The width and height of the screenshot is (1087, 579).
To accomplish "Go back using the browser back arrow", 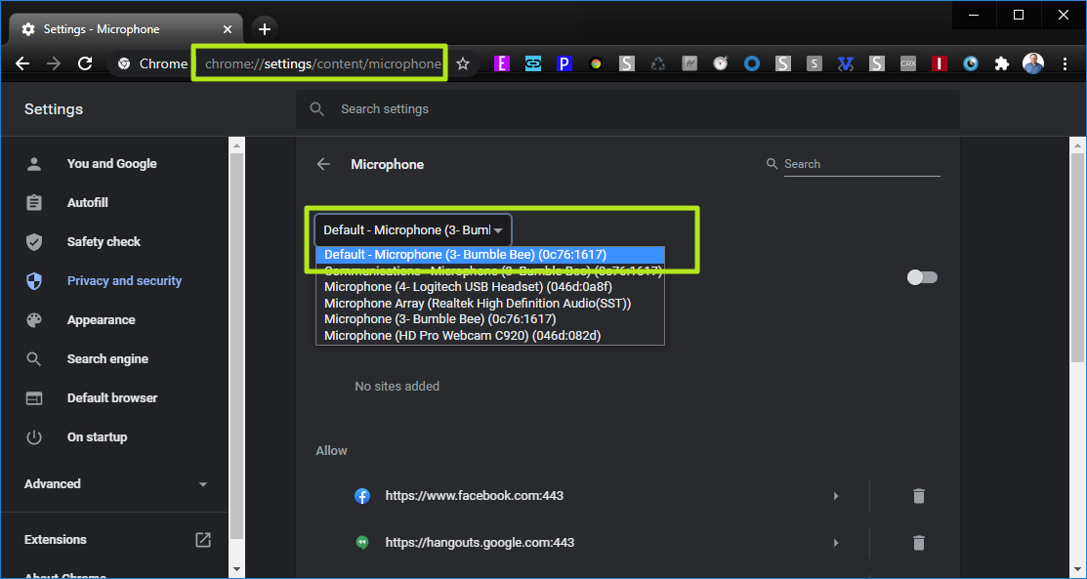I will [x=22, y=63].
